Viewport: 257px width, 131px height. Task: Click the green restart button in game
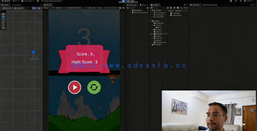94,87
